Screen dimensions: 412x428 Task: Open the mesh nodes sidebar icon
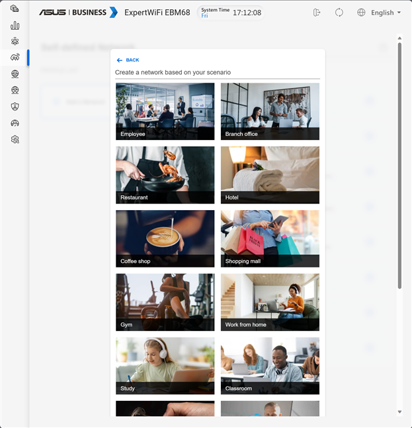(x=15, y=41)
